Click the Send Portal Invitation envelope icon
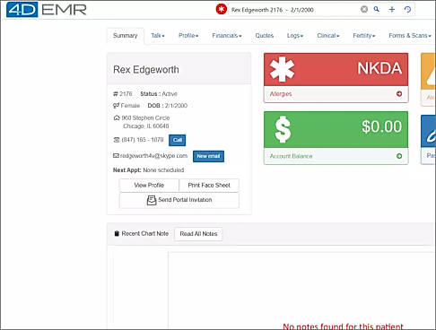 [152, 200]
